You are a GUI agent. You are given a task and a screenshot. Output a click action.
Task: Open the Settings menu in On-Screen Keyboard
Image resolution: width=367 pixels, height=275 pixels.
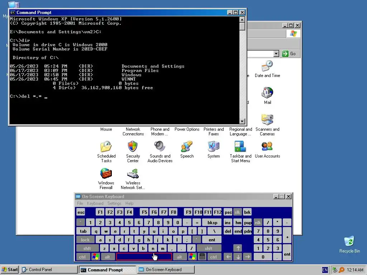[x=114, y=203]
